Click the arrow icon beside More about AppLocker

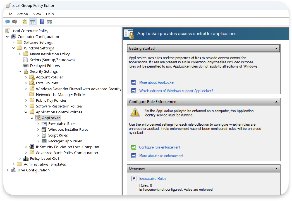click(134, 82)
